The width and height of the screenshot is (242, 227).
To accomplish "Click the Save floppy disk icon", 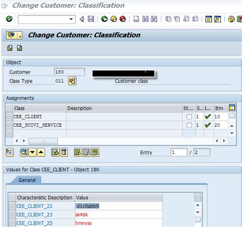I will point(91,19).
